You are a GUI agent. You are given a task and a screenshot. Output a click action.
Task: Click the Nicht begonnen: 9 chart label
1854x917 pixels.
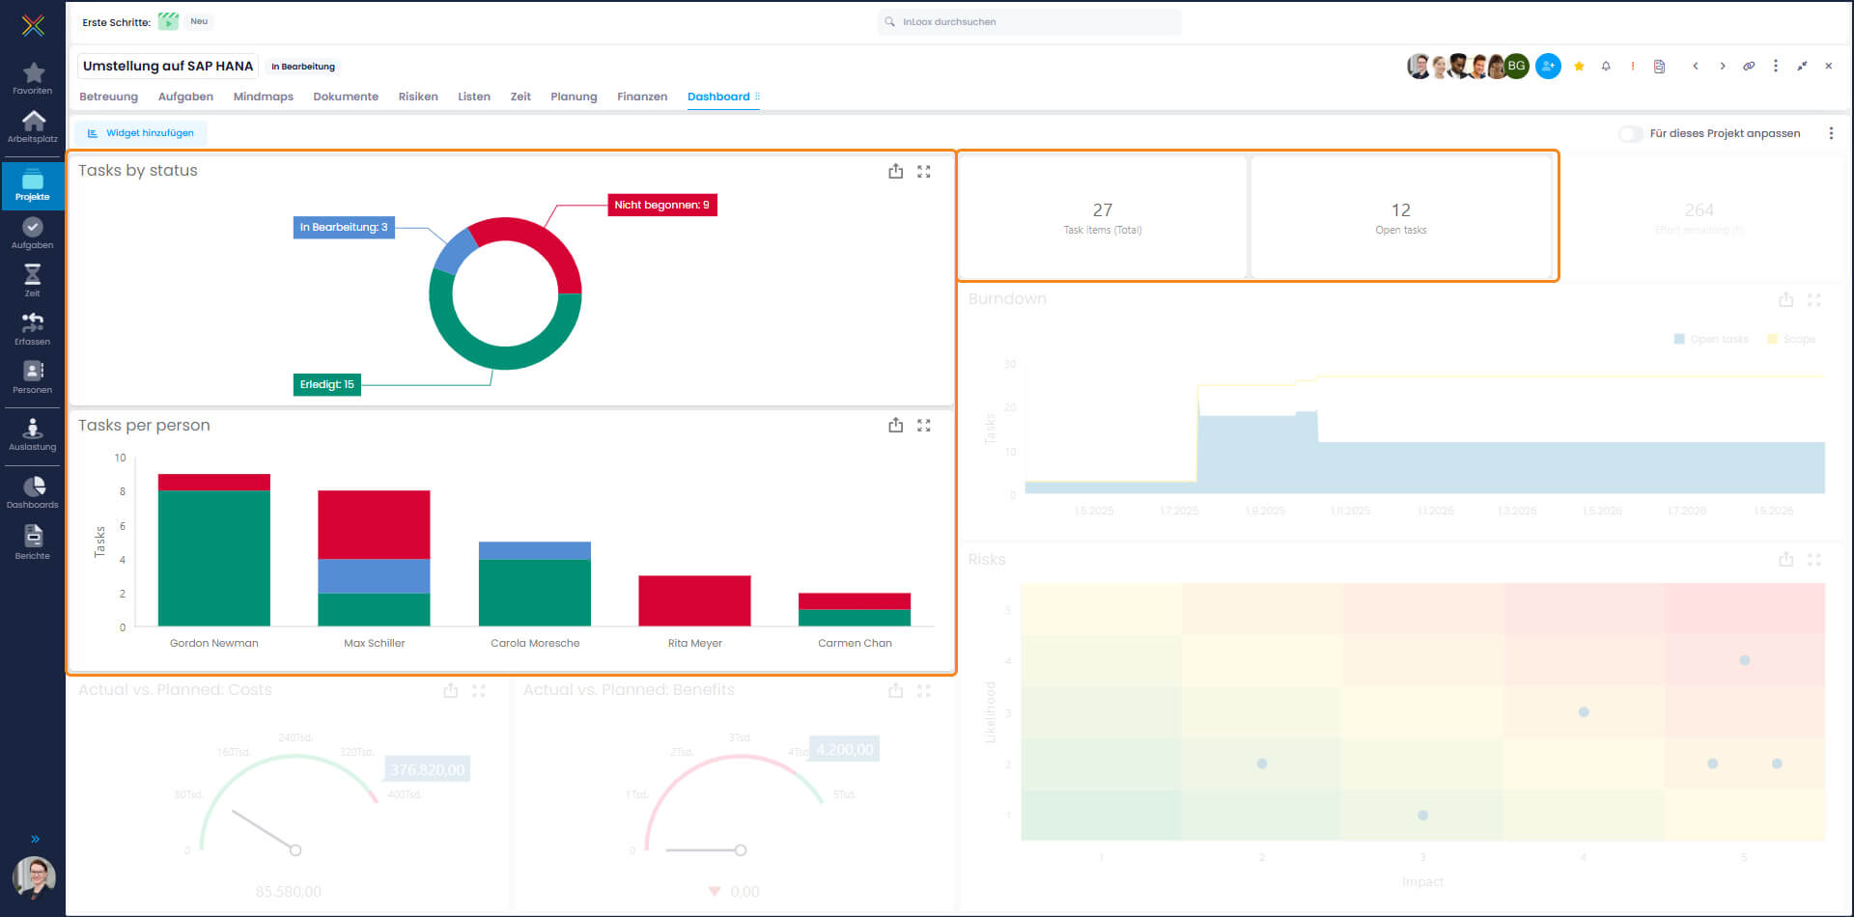662,205
